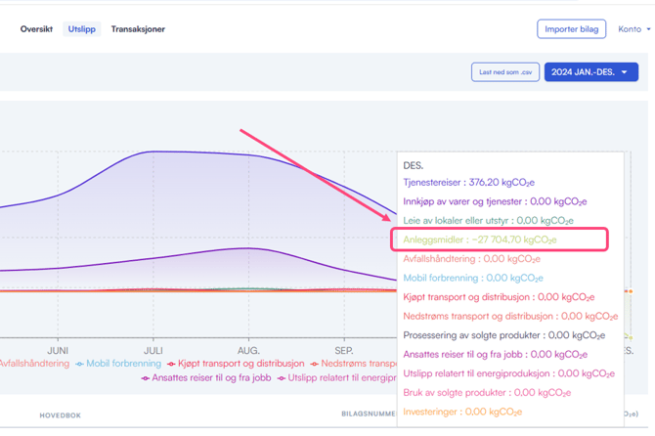
Task: Expand the 2024 JAN.-DES. period selector
Action: pyautogui.click(x=583, y=72)
